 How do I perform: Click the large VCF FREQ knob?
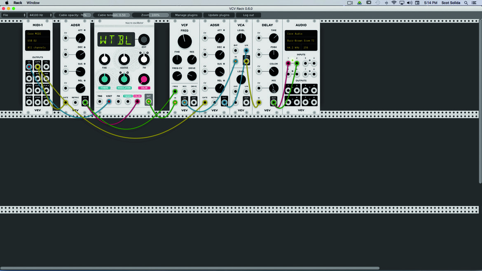185,42
